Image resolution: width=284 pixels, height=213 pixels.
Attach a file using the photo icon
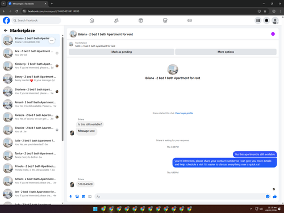tap(77, 197)
